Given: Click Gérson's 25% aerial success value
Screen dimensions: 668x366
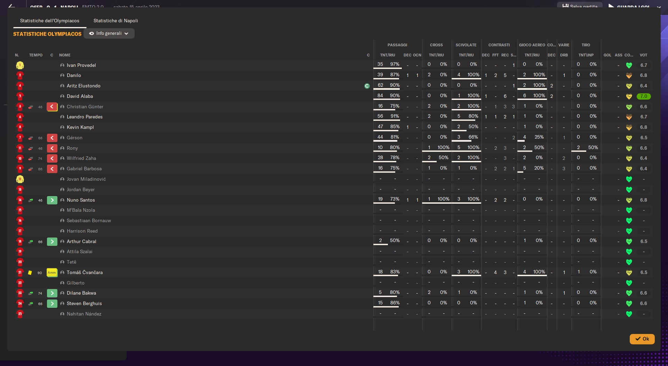Looking at the screenshot, I should tap(539, 137).
